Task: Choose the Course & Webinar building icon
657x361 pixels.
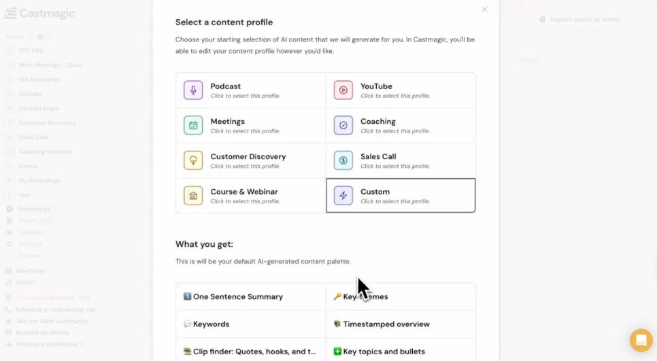Action: [193, 196]
